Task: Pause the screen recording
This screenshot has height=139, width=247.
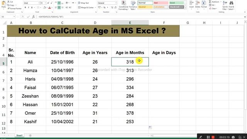Action: coord(208,137)
